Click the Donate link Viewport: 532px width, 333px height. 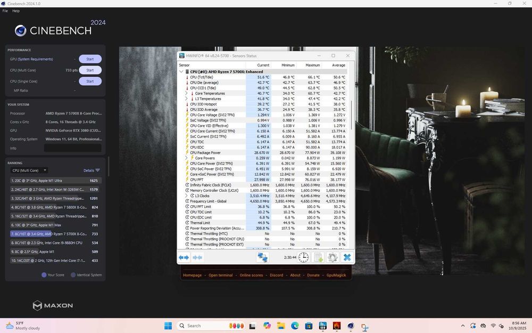tap(313, 275)
